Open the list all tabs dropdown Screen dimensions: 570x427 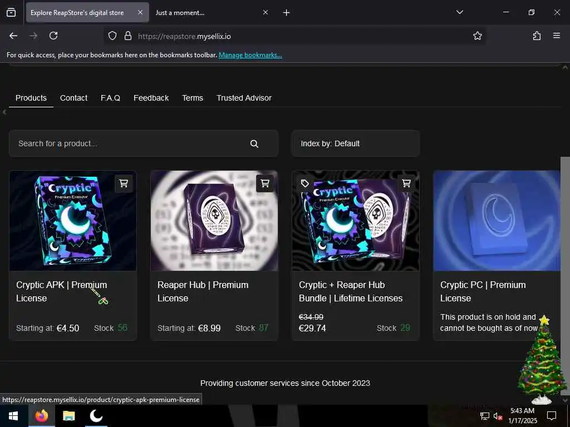coord(460,13)
